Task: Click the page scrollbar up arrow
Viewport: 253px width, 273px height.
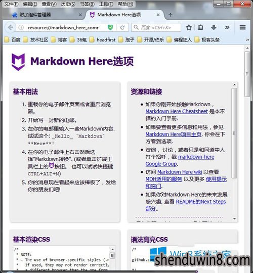Action: point(247,48)
